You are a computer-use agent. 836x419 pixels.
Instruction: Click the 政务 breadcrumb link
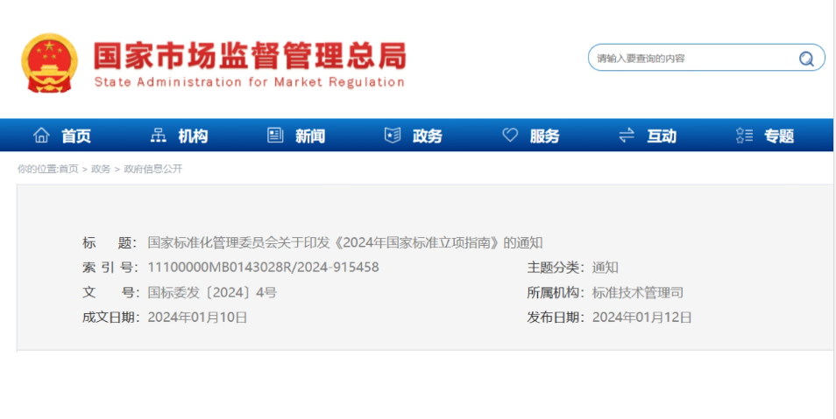pos(101,169)
